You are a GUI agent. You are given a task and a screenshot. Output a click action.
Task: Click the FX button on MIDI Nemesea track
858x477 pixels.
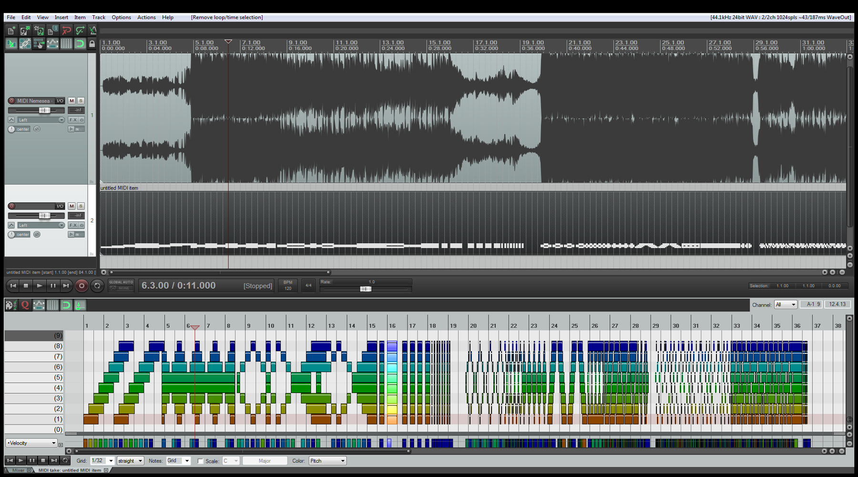click(x=72, y=120)
